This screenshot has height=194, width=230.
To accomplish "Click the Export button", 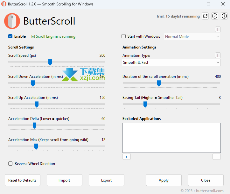I will (107, 180).
